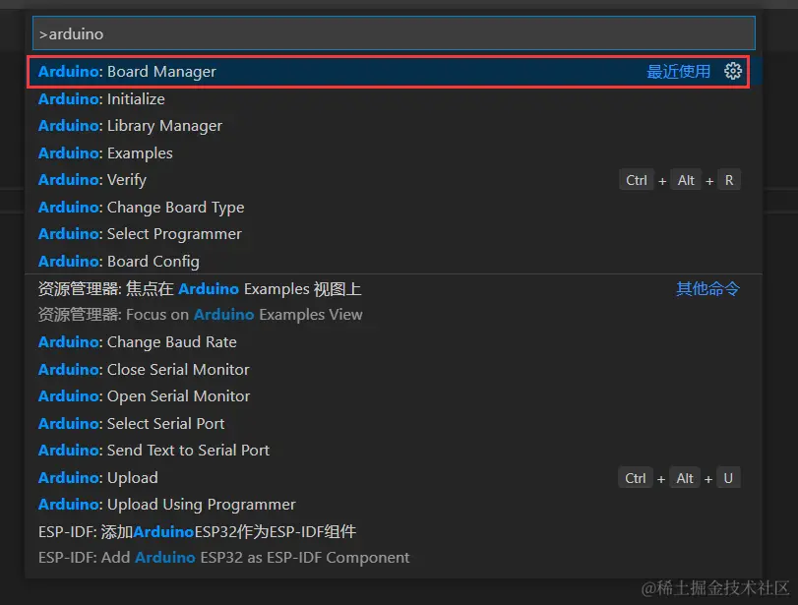Screen dimensions: 798x605
Task: Choose Arduino: Examples from the list
Action: pyautogui.click(x=394, y=153)
